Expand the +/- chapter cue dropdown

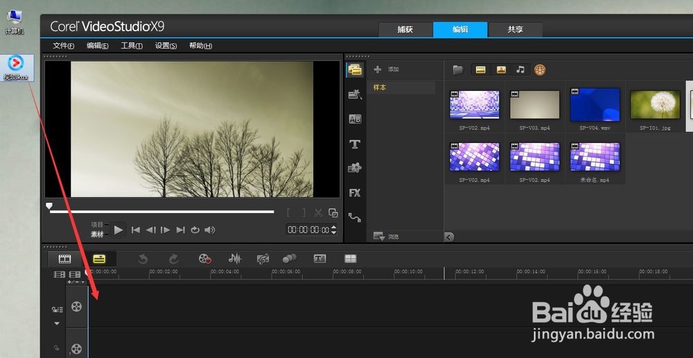76,282
